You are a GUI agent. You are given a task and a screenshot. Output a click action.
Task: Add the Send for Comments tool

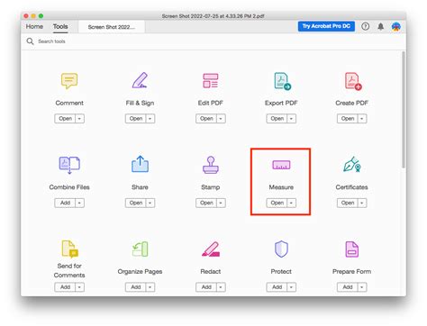65,287
